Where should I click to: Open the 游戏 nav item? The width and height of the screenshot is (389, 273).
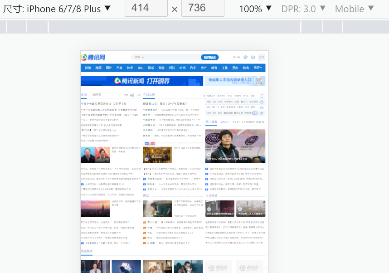[246, 68]
